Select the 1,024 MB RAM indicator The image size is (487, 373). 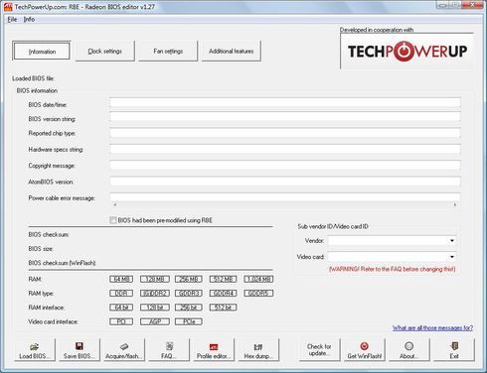[258, 279]
